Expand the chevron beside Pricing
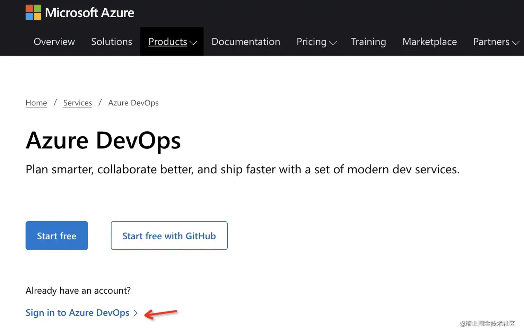The image size is (524, 336). [x=333, y=43]
